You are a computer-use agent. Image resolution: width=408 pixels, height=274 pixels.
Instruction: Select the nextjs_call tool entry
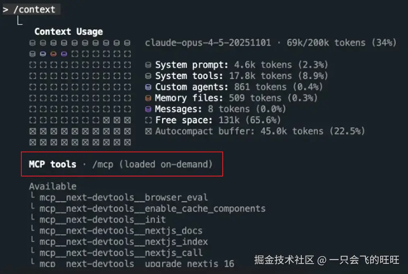pyautogui.click(x=121, y=253)
